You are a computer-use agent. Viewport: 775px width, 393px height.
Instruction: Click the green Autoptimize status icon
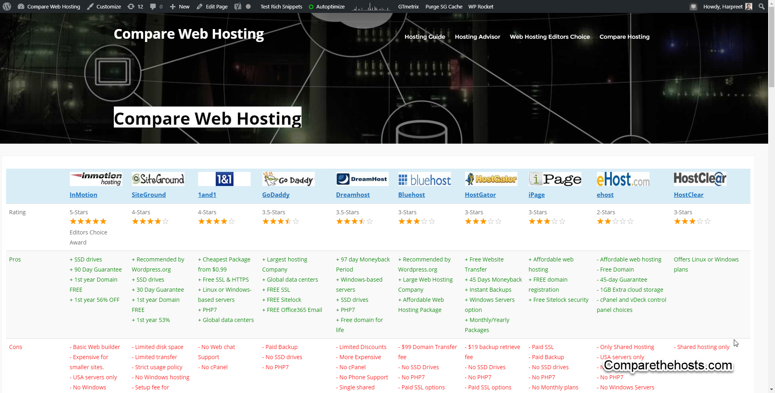click(311, 6)
